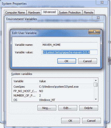Screen dimensions: 111x128
Task: Click the system variables scrollbar thumb
Action: [96, 85]
